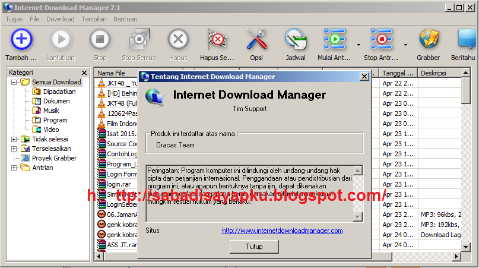The image size is (479, 268).
Task: Expand the Tidak selesai category
Action: [x=14, y=139]
